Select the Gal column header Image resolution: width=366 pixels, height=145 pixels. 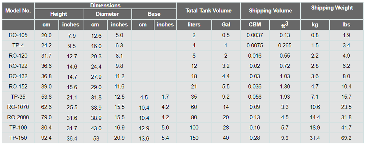(x=226, y=25)
